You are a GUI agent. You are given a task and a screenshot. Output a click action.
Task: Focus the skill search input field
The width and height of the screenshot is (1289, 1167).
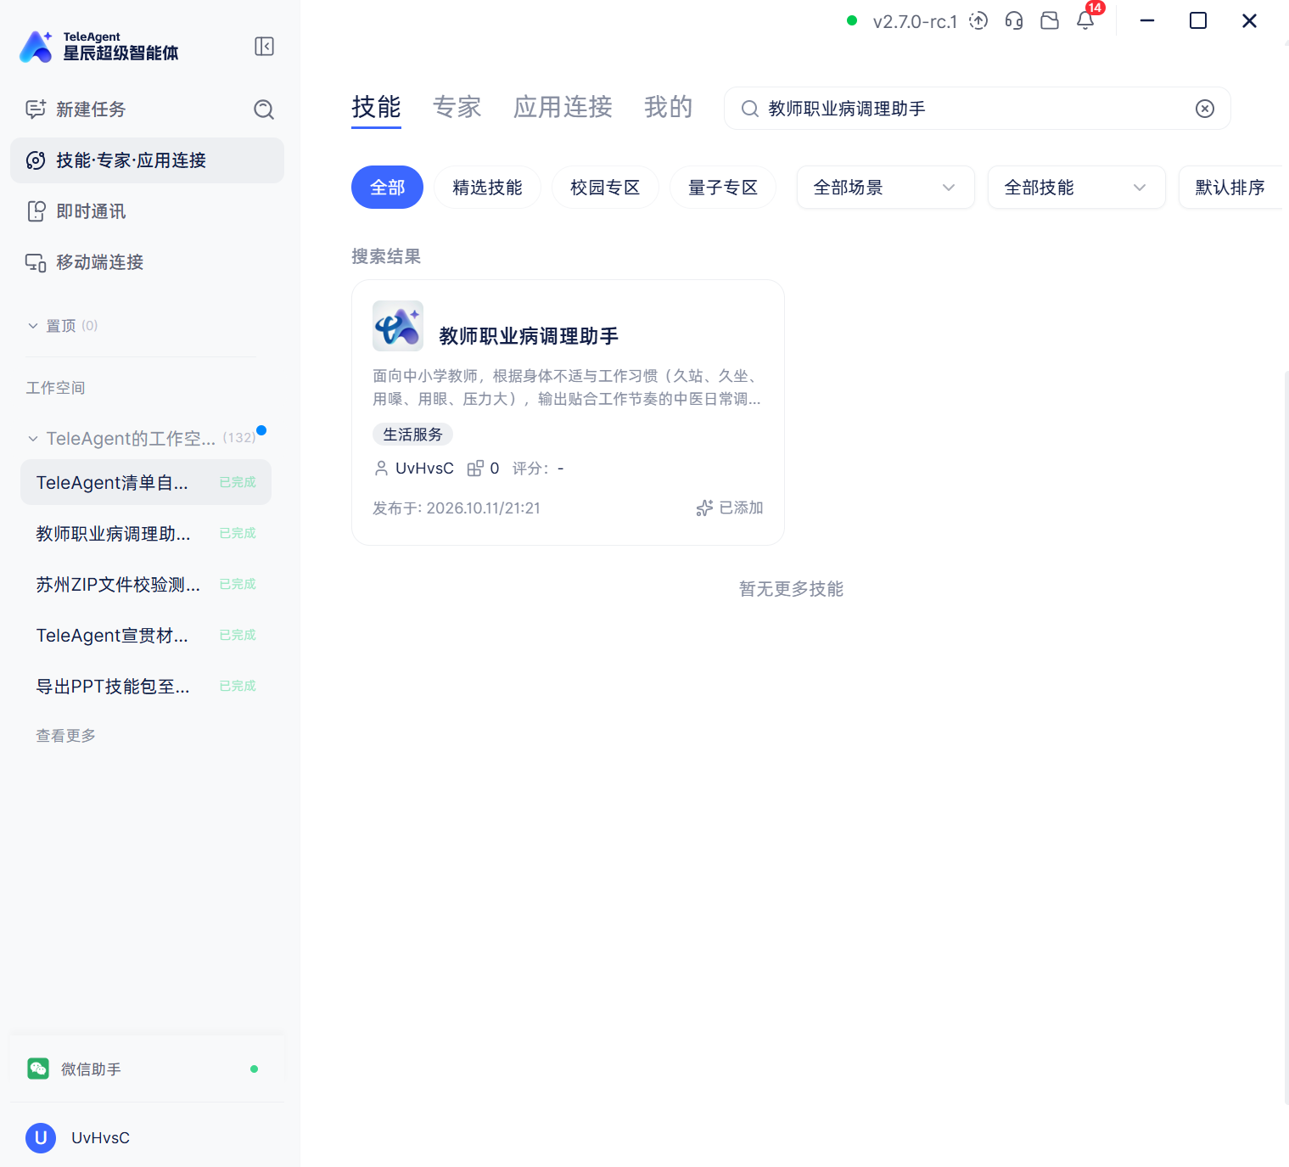pos(977,109)
